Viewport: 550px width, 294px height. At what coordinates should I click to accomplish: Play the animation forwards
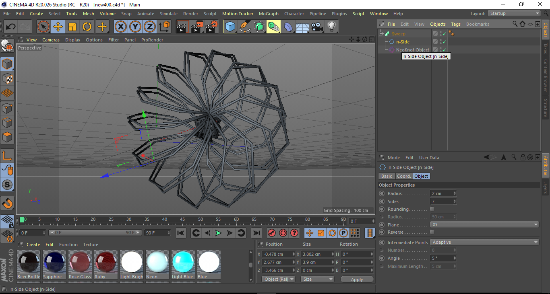point(218,233)
